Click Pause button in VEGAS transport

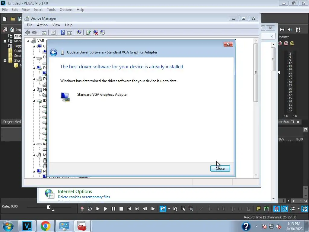click(113, 209)
